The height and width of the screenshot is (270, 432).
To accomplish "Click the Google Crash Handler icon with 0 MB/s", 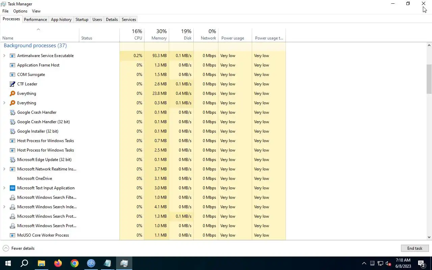I will [x=12, y=112].
